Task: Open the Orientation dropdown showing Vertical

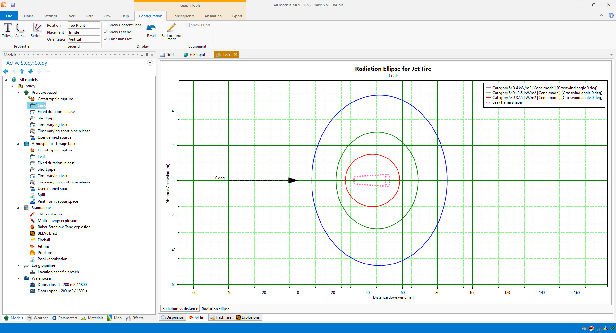Action: tap(97, 39)
